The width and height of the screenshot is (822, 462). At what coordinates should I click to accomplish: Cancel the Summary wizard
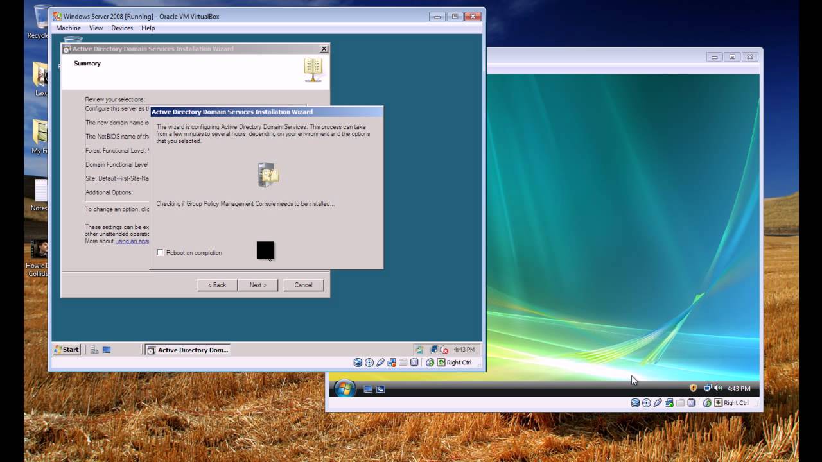pos(303,285)
